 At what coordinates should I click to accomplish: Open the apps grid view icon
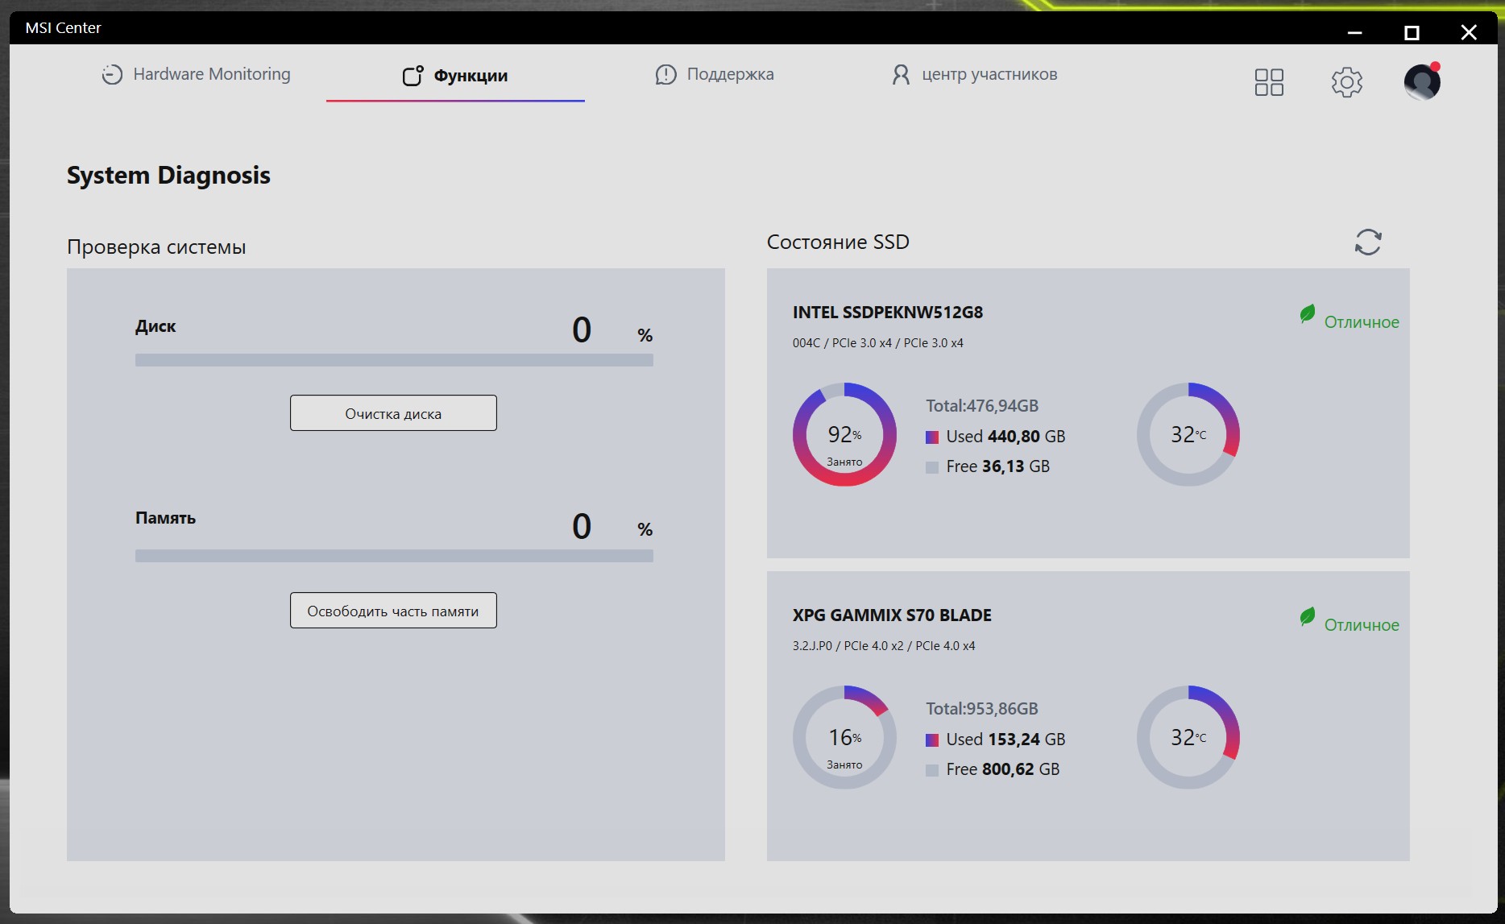click(x=1269, y=82)
